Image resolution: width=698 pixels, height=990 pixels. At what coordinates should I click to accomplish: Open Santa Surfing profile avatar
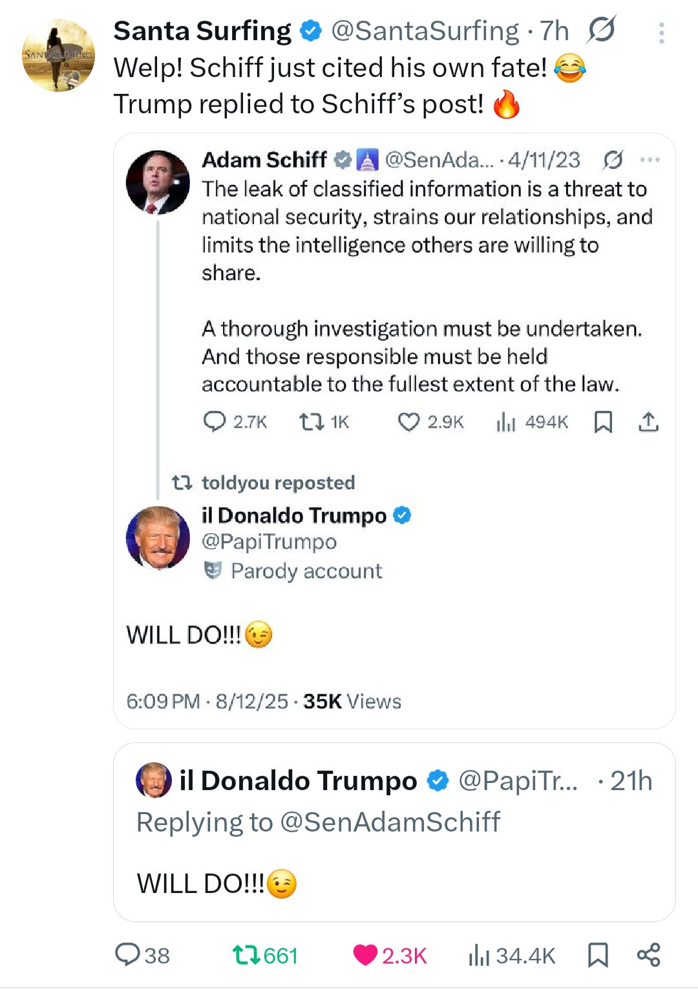(x=59, y=56)
